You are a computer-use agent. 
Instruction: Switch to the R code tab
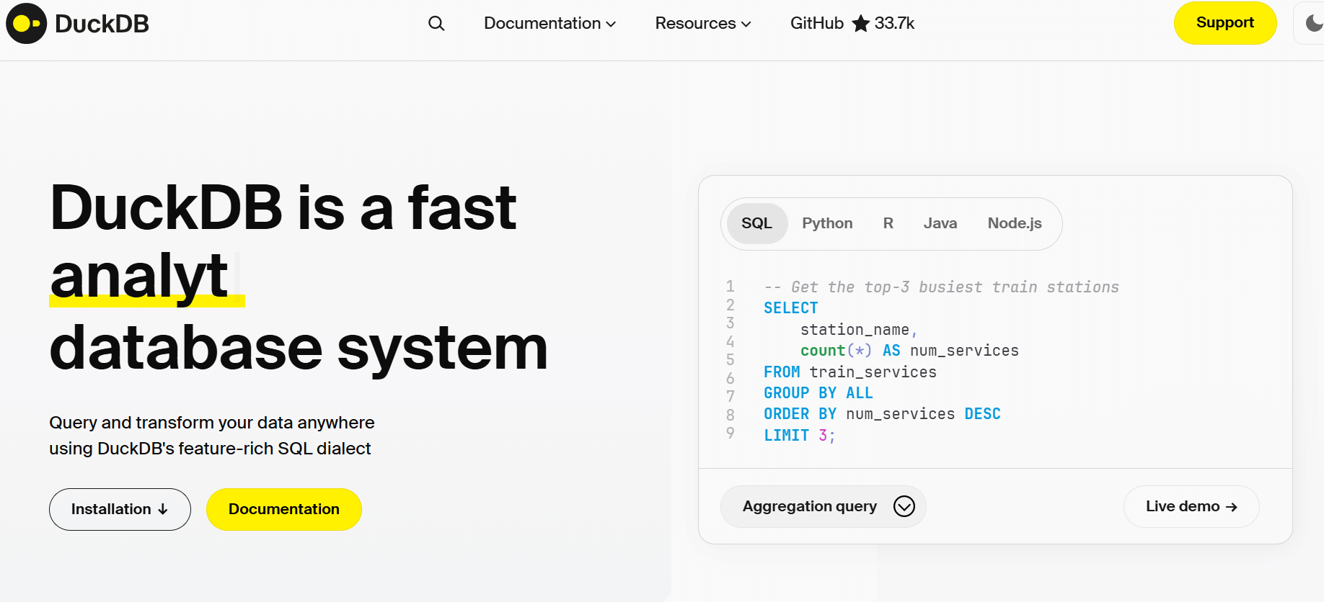(888, 224)
